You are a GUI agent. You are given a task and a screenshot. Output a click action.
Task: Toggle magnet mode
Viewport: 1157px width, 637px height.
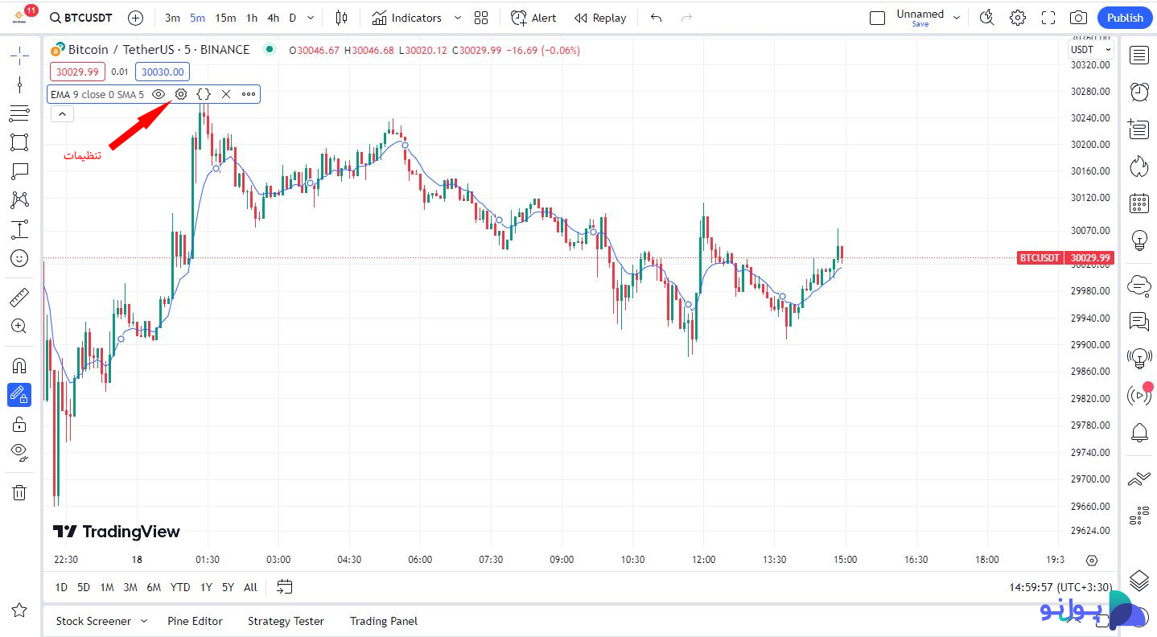[x=19, y=366]
